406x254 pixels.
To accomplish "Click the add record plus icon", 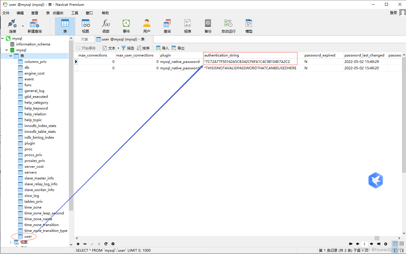I will pos(78,244).
